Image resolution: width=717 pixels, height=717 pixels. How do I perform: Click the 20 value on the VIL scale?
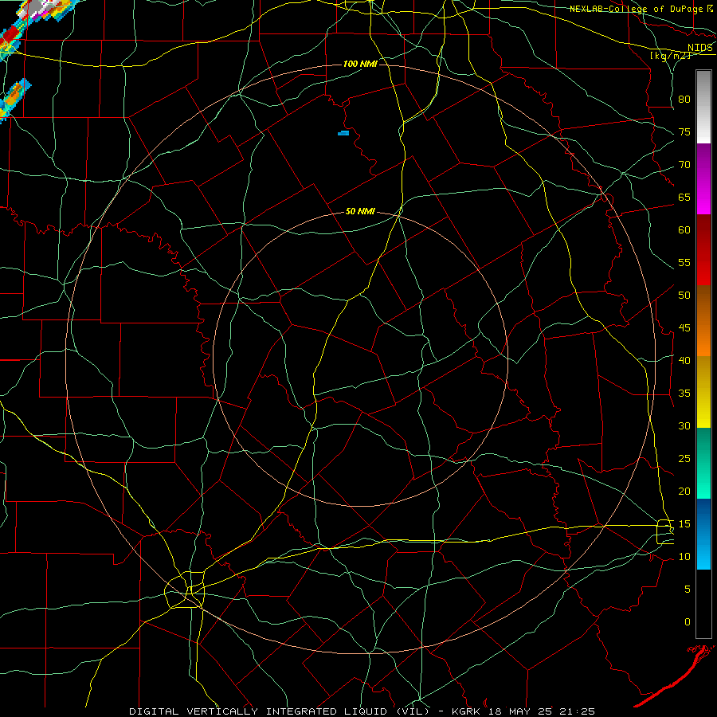tap(684, 491)
